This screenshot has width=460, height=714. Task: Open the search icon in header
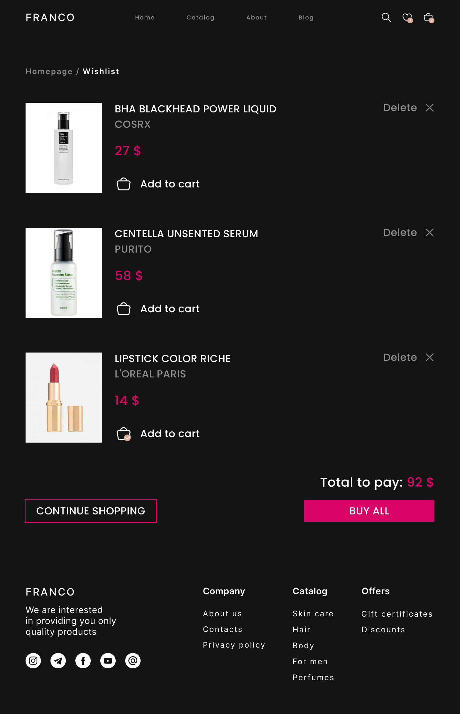coord(386,17)
